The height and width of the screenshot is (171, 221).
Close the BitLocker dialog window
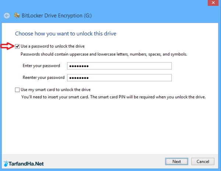pos(213,3)
